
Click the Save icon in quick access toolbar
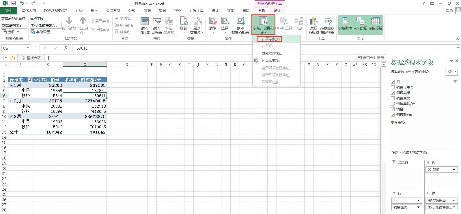click(x=14, y=3)
